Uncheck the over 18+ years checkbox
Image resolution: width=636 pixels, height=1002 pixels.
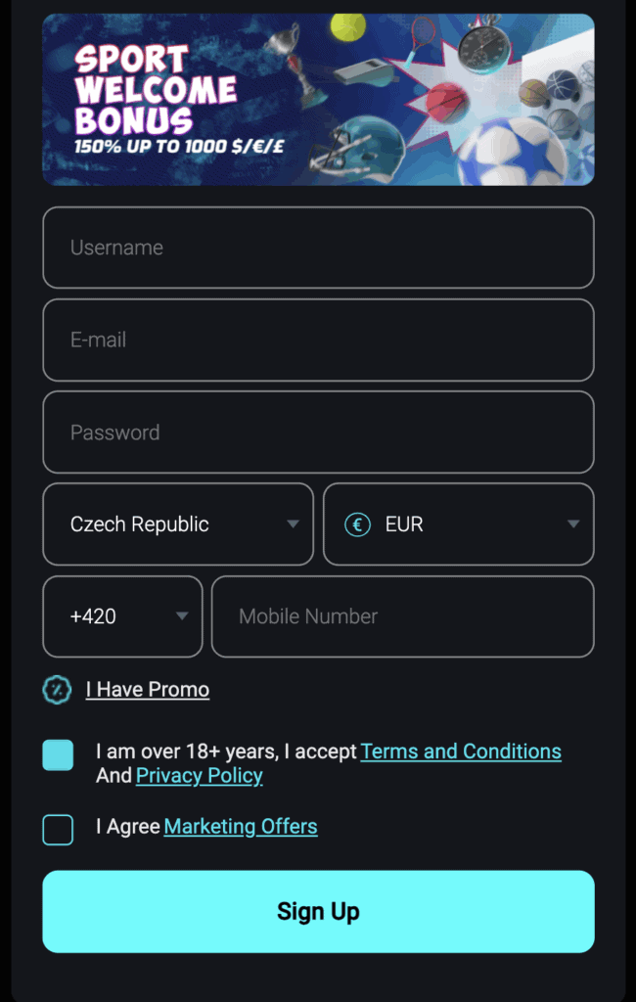pos(58,755)
